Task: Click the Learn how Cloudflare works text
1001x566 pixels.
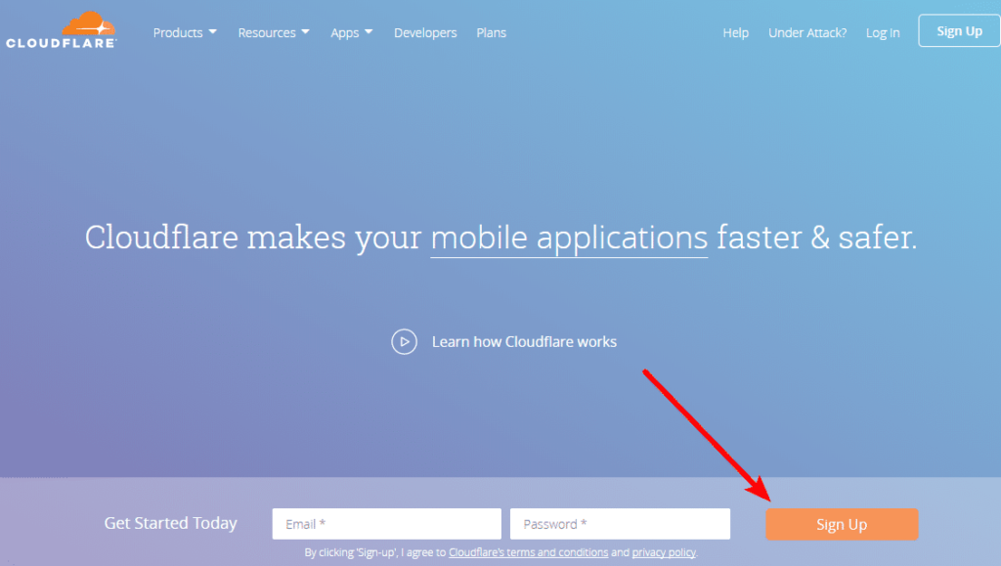Action: coord(524,341)
